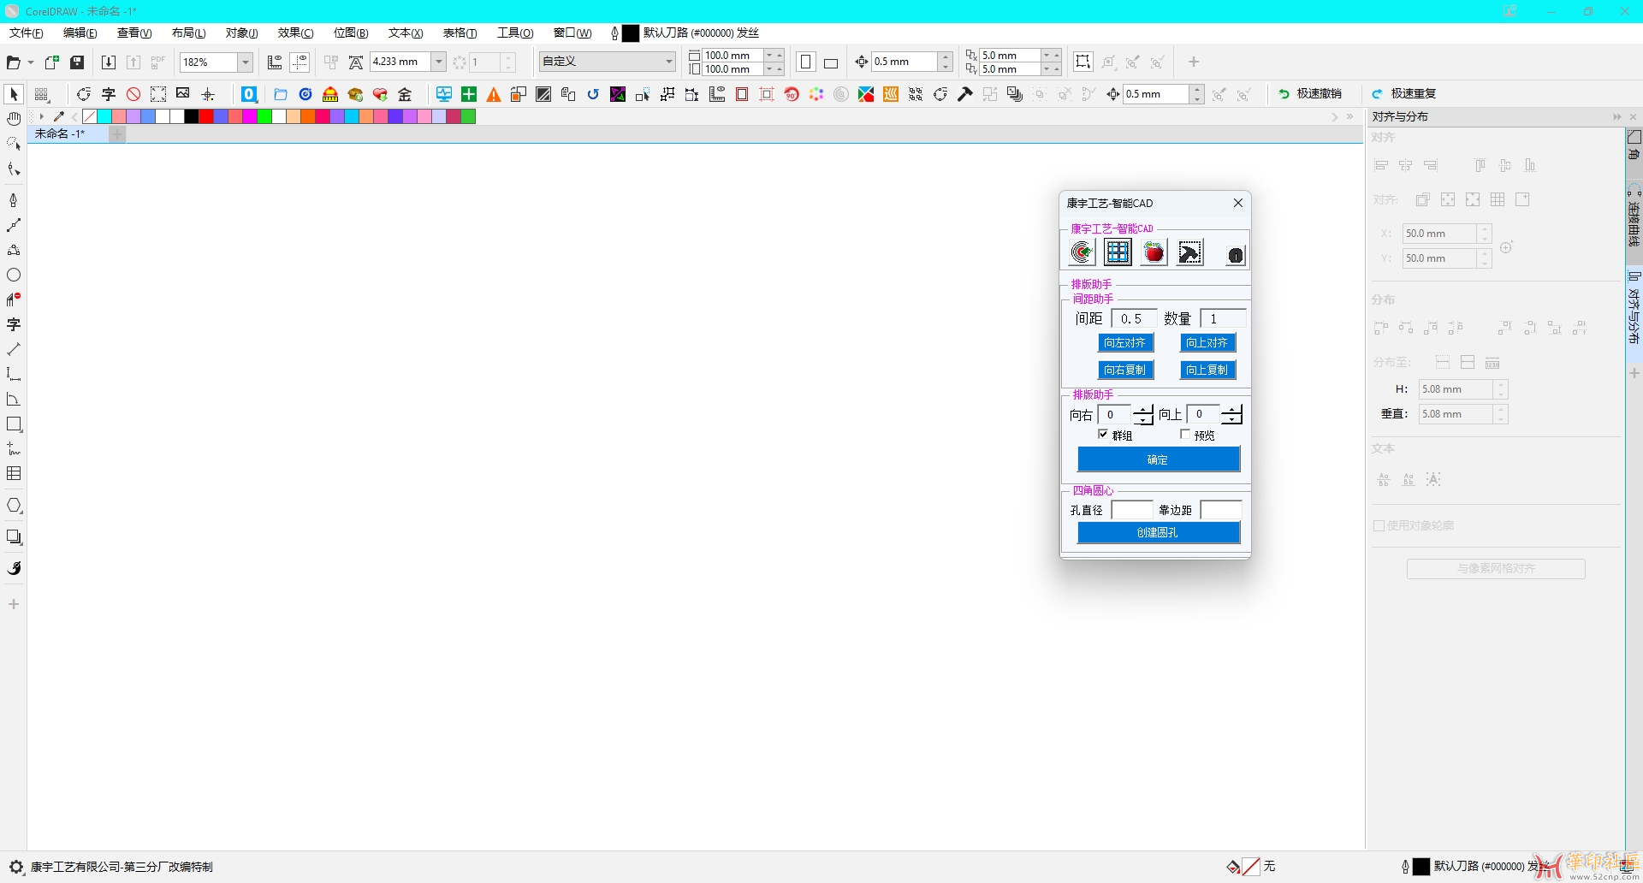Image resolution: width=1643 pixels, height=883 pixels.
Task: Toggle the treat all objects as filled button
Action: click(1083, 62)
